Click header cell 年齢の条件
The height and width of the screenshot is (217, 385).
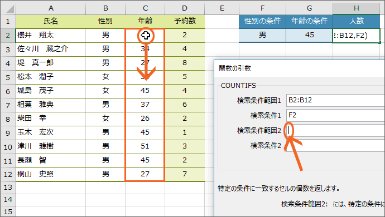coord(309,21)
